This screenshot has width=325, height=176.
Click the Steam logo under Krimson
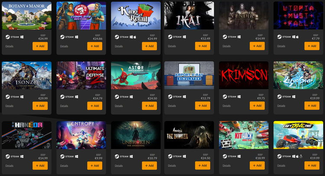point(224,96)
